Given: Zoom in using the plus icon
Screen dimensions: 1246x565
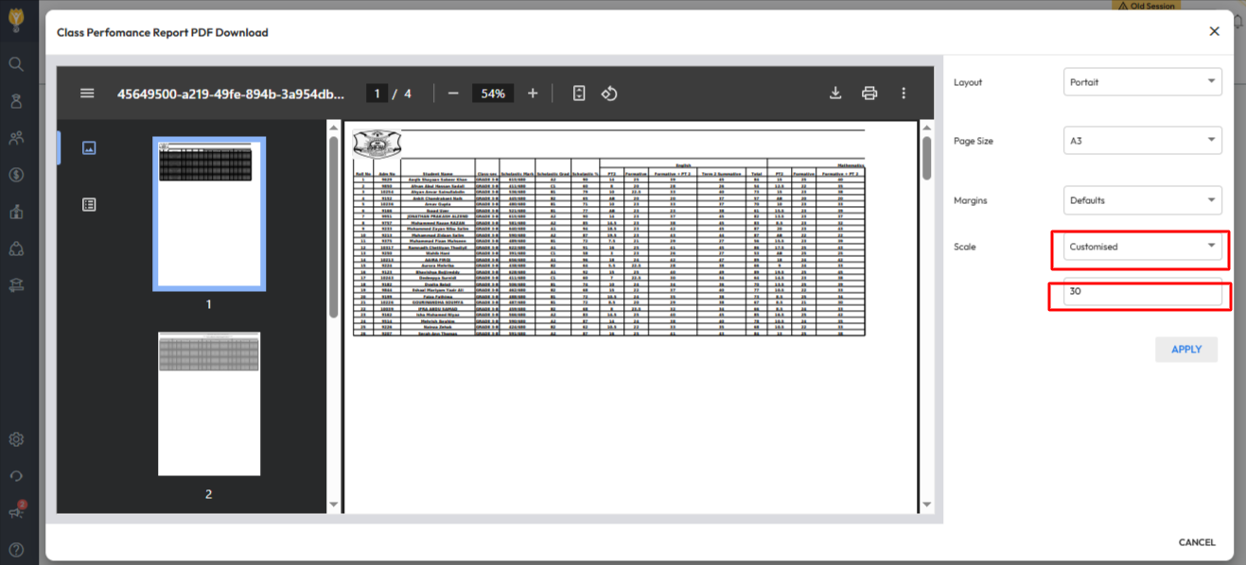Looking at the screenshot, I should tap(533, 94).
